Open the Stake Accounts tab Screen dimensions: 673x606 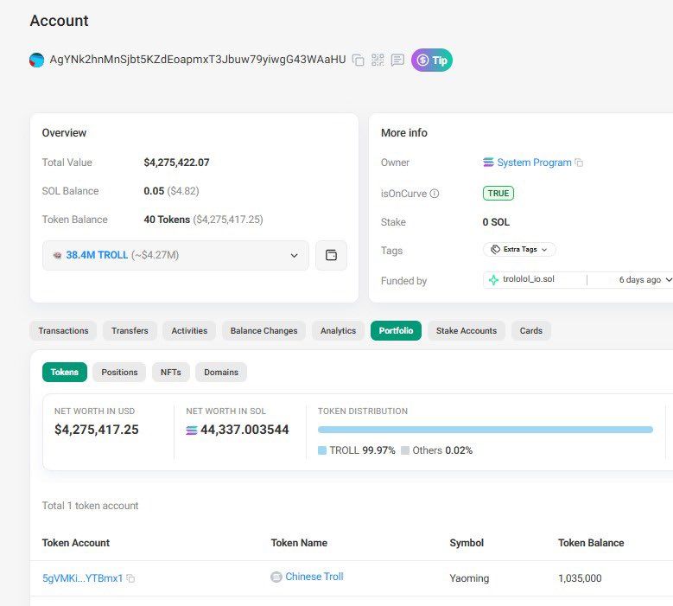point(467,331)
